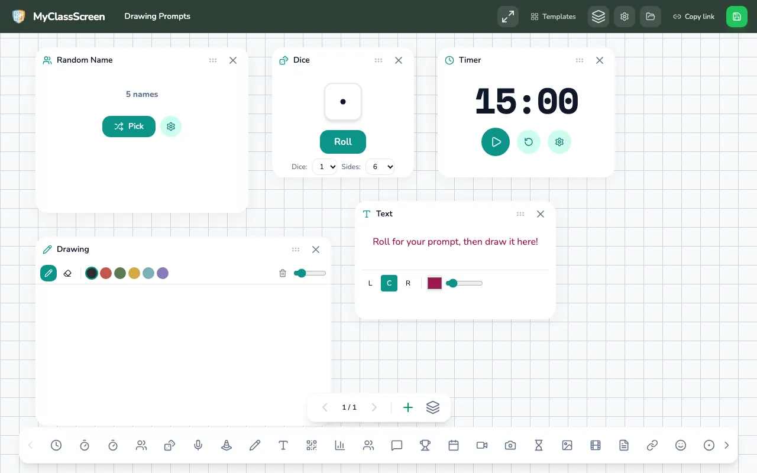Add a new page with the plus

tap(408, 407)
